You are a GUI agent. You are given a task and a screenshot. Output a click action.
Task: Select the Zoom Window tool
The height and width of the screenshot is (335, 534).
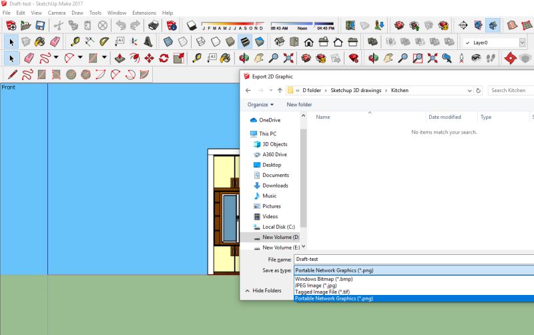coord(418,58)
